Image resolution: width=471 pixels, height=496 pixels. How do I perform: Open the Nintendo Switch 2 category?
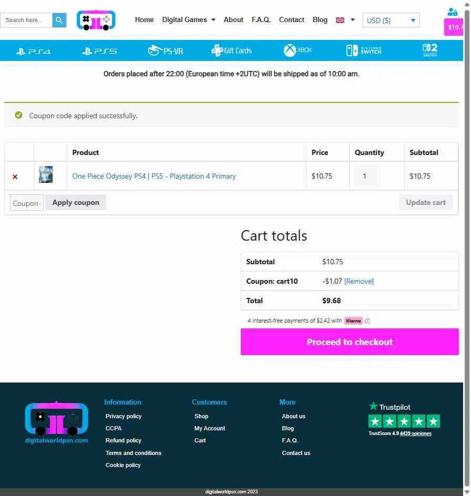tap(430, 50)
